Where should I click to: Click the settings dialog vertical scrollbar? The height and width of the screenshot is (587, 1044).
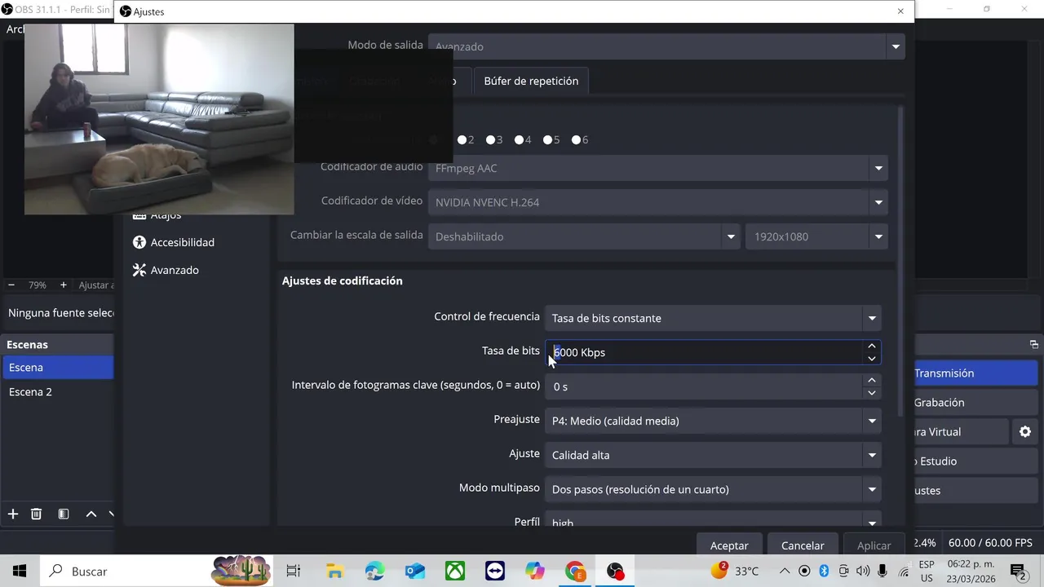[x=900, y=261]
